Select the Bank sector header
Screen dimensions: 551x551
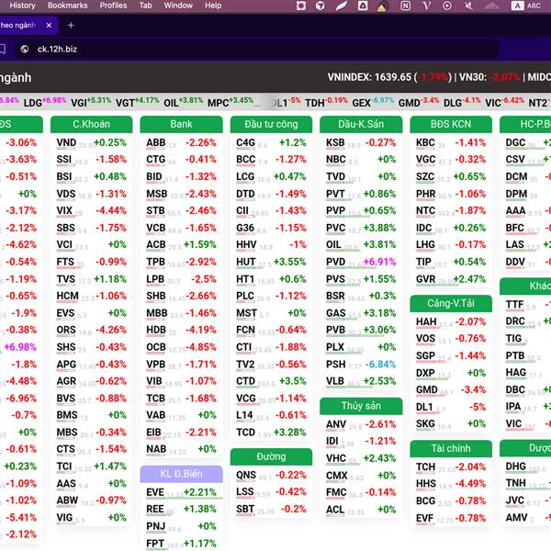(181, 124)
